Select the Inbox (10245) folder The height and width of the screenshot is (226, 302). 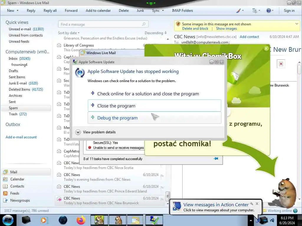click(x=19, y=59)
